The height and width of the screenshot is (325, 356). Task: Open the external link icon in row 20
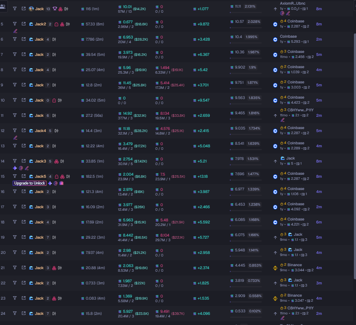pos(24,252)
